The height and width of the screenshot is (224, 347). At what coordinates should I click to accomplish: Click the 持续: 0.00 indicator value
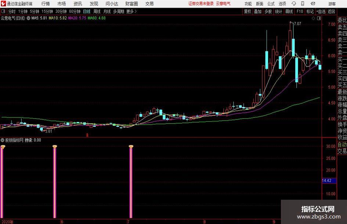(x=33, y=140)
